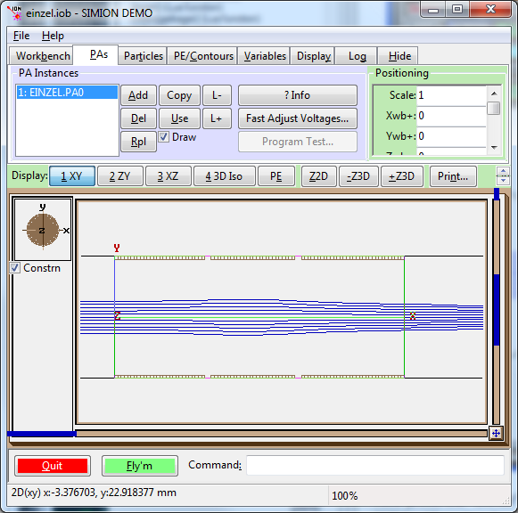
Task: Switch to the Particles tab
Action: tap(144, 56)
